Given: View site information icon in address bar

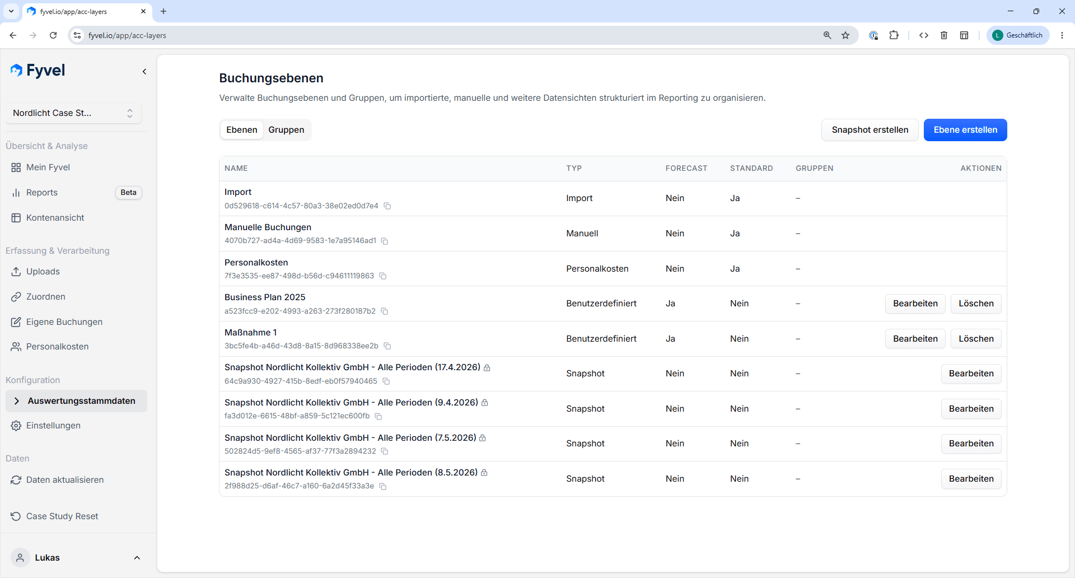Looking at the screenshot, I should pyautogui.click(x=77, y=35).
